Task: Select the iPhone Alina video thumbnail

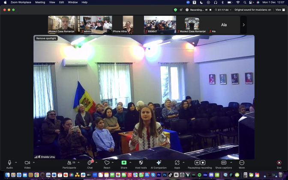Action: [x=128, y=24]
